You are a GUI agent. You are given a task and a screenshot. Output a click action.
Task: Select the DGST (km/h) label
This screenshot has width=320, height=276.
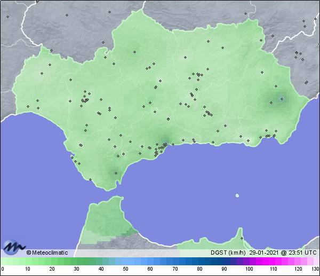pos(228,253)
